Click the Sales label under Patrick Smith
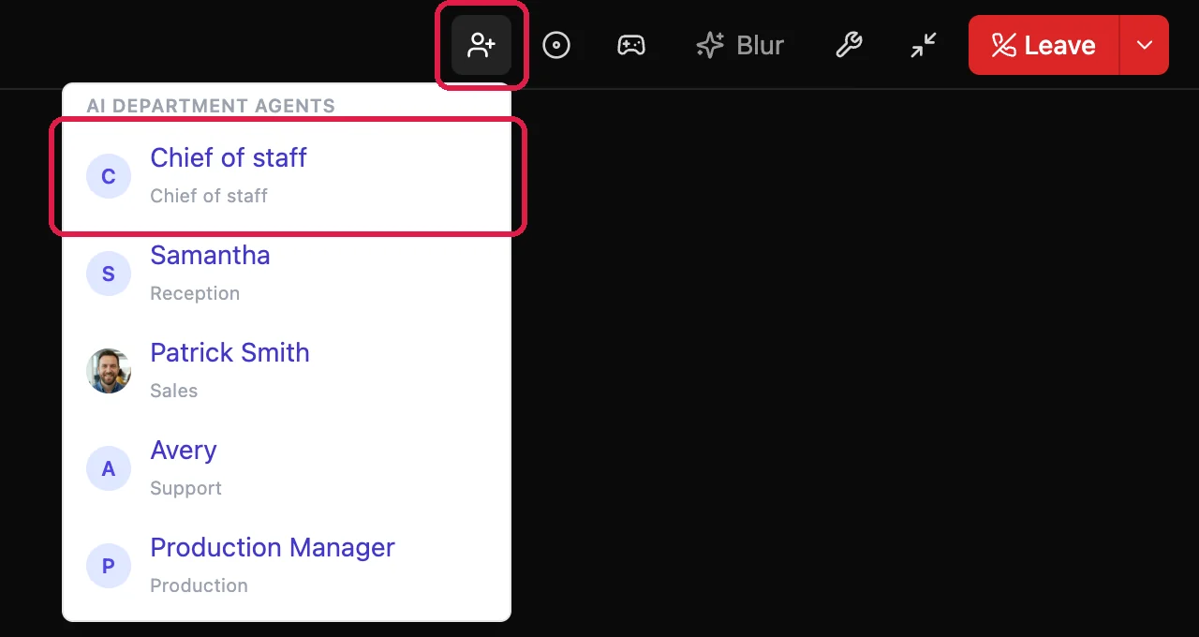1199x637 pixels. 174,391
